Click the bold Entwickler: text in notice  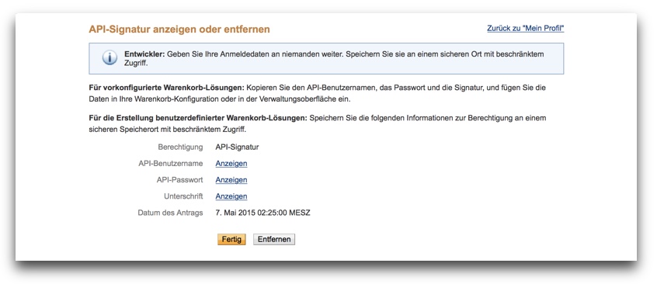(x=145, y=54)
